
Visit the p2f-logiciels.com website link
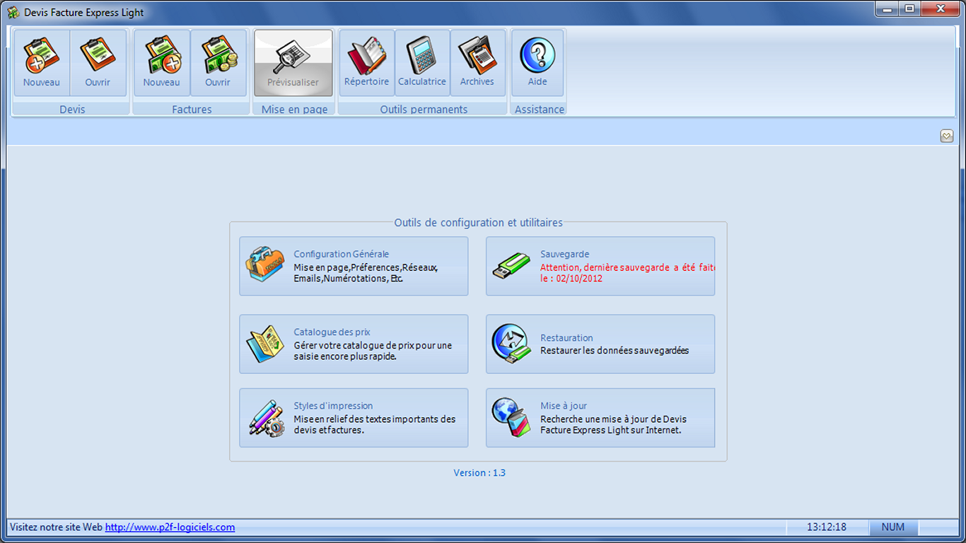pos(170,527)
